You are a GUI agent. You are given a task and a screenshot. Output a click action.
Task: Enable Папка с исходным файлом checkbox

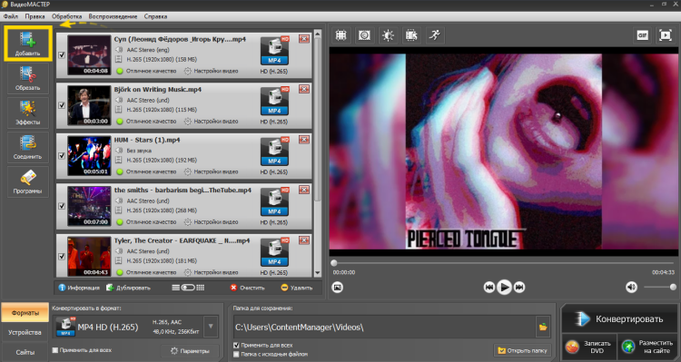point(236,354)
